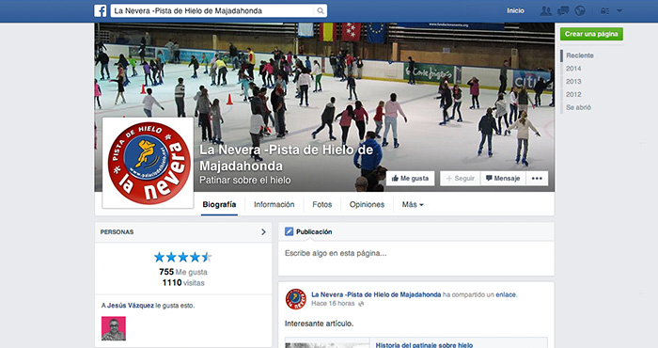
Task: Toggle the Seguir follow button
Action: click(461, 179)
